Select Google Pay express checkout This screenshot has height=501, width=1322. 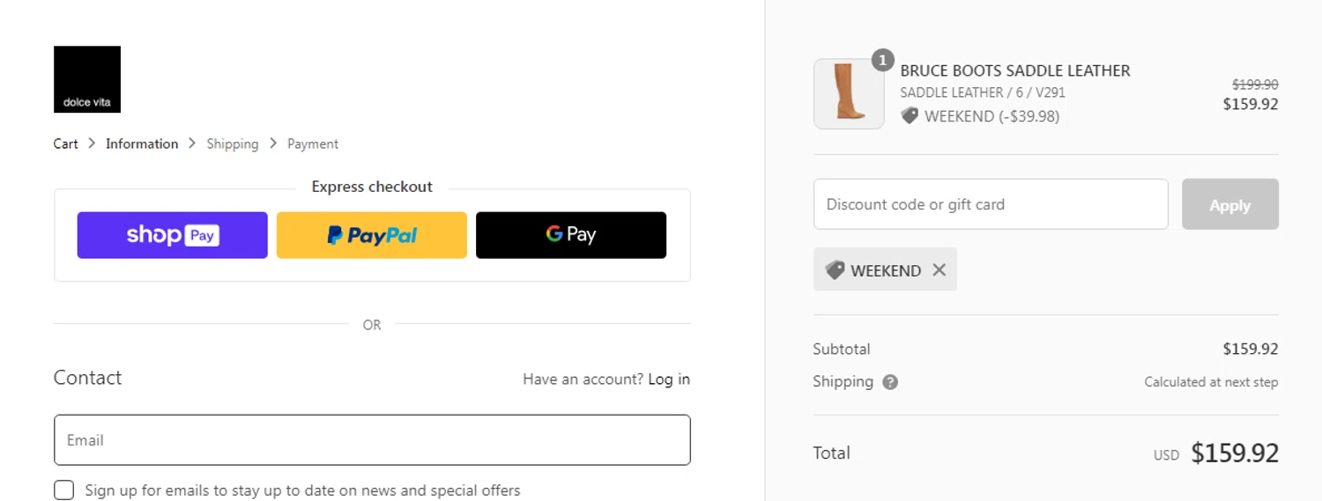coord(570,235)
